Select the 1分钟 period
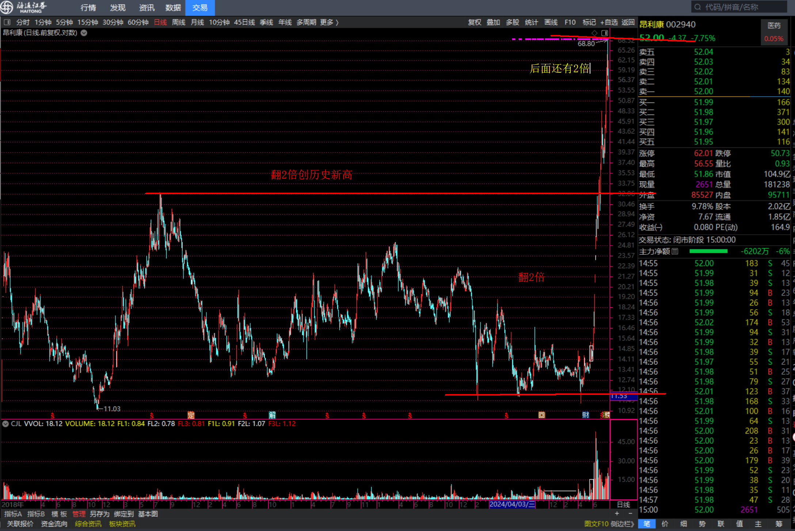Image resolution: width=795 pixels, height=531 pixels. click(x=43, y=22)
